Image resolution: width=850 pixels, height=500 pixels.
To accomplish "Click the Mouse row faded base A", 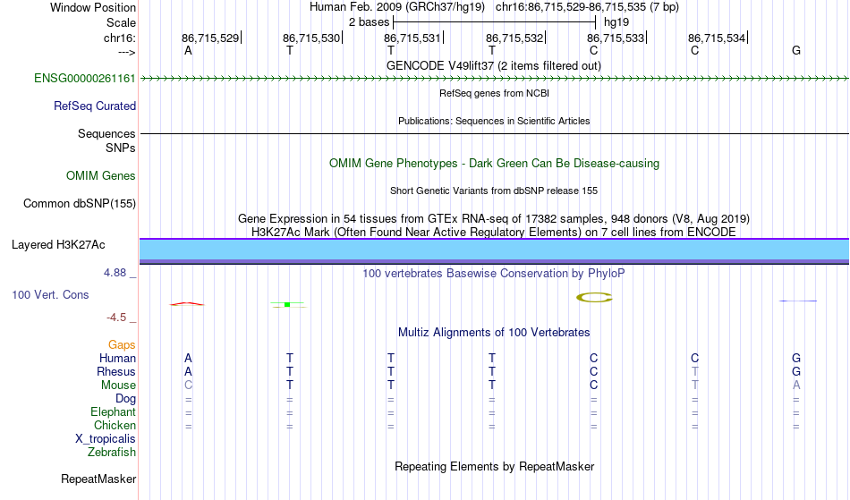I will (796, 386).
